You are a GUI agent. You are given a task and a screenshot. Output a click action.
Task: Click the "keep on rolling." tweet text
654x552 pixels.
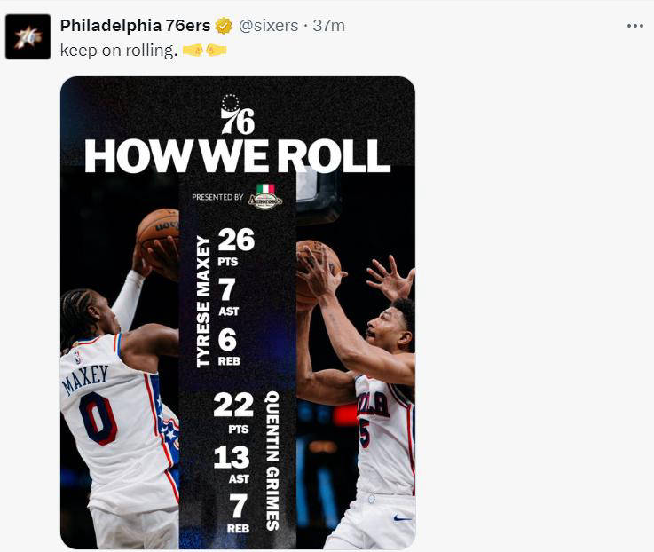[x=119, y=50]
